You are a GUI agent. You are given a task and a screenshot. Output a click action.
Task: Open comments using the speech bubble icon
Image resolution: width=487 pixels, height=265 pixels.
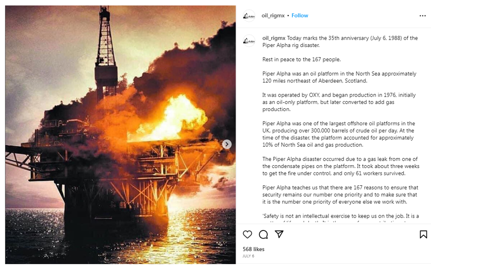pyautogui.click(x=263, y=234)
